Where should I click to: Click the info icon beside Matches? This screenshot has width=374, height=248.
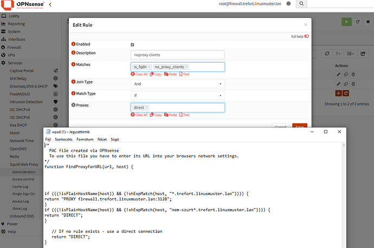(x=74, y=64)
